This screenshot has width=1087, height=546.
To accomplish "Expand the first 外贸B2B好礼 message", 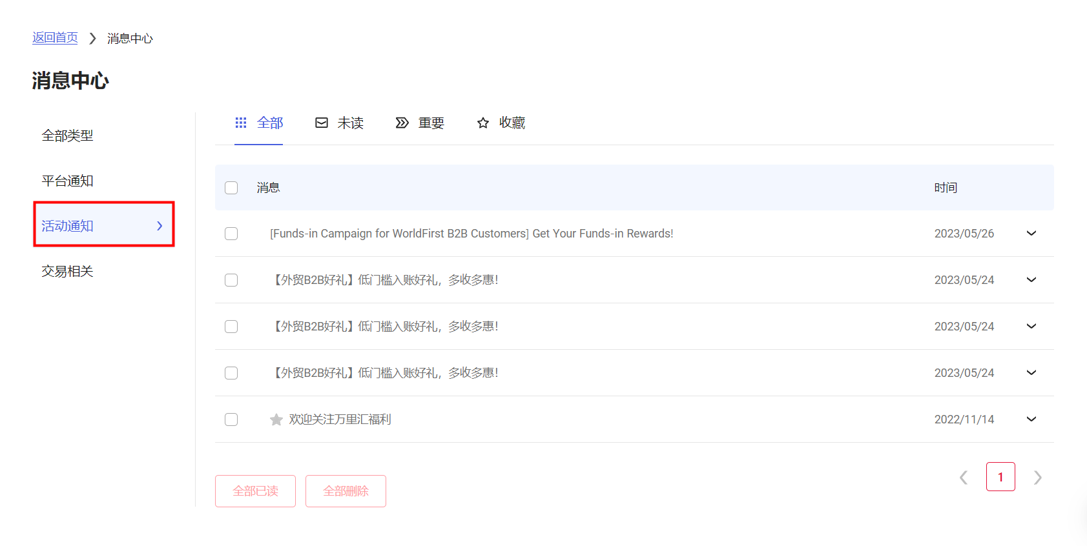I will click(x=1031, y=280).
